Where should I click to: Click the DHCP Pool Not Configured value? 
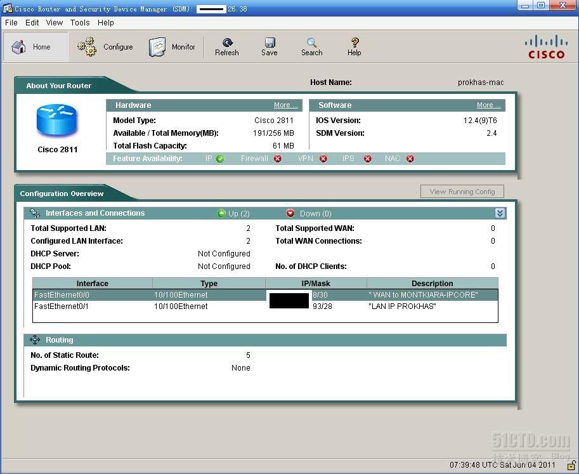[224, 266]
